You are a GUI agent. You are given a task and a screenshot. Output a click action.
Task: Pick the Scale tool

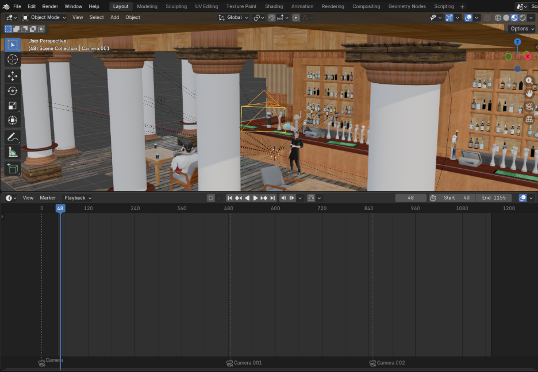13,106
